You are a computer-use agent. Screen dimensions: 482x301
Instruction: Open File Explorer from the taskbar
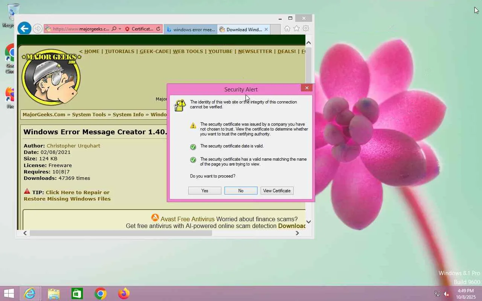tap(54, 293)
